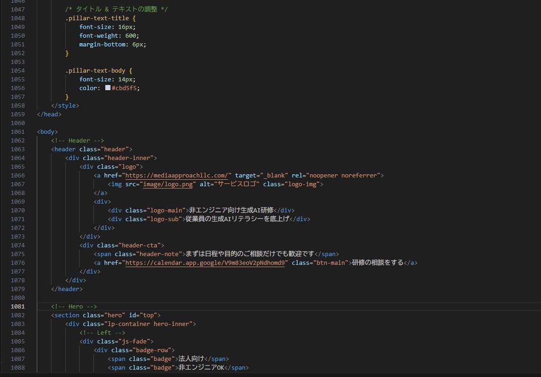This screenshot has height=377, width=541.
Task: Click the <!-- Header --> comment
Action: point(77,140)
